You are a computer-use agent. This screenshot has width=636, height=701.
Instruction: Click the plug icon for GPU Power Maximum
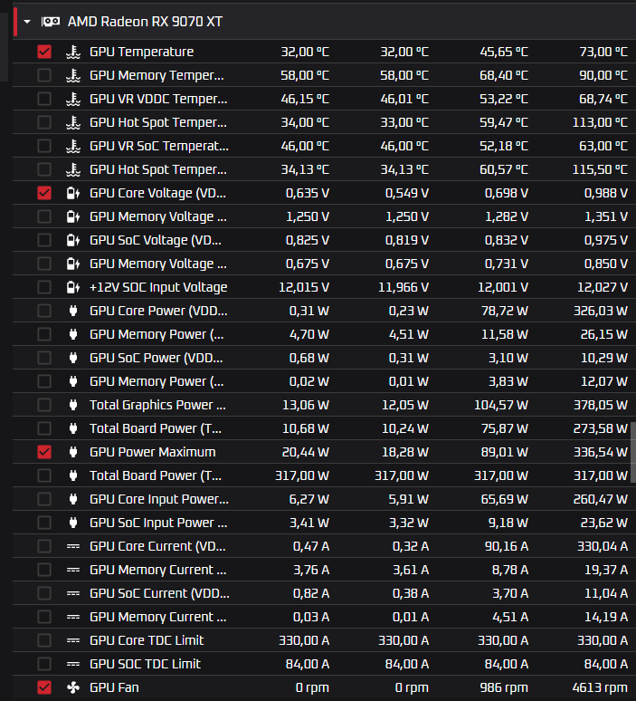pyautogui.click(x=73, y=452)
